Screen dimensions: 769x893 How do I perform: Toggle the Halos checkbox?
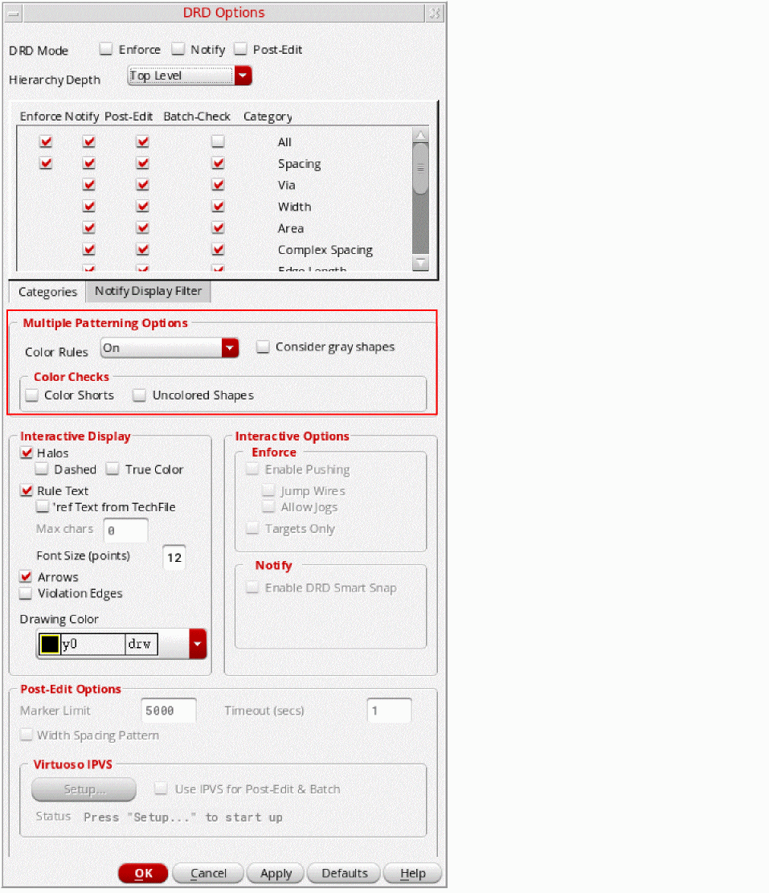tap(27, 453)
